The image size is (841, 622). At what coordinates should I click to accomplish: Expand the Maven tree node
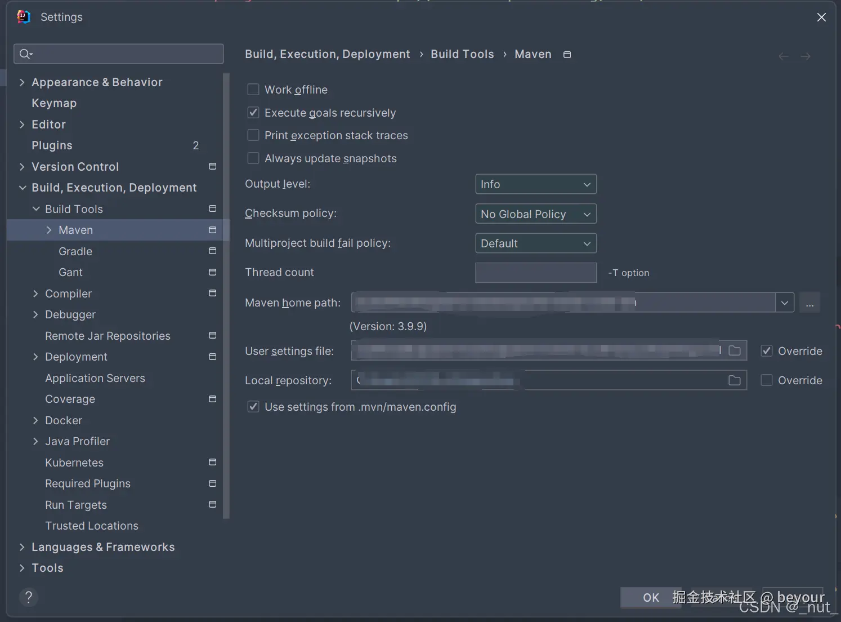coord(49,230)
